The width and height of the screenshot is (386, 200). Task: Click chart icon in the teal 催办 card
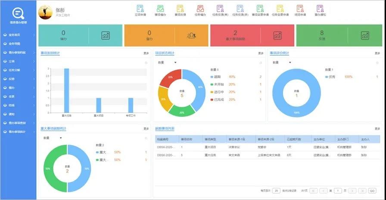click(x=106, y=35)
